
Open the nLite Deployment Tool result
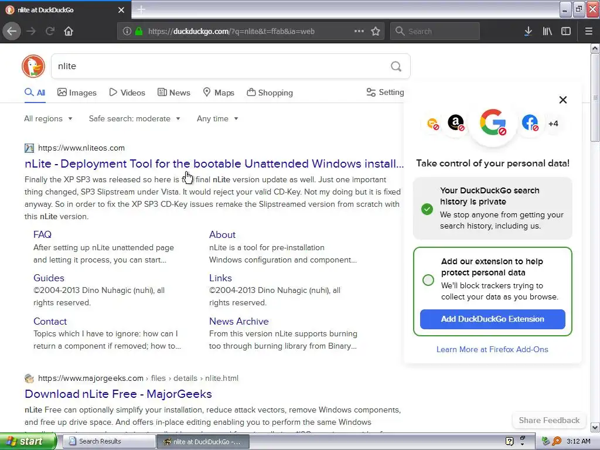click(214, 164)
